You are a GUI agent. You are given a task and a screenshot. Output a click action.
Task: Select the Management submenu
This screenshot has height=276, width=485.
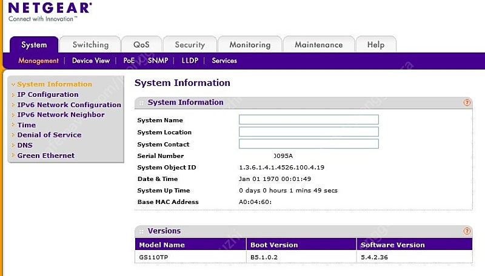pos(38,61)
